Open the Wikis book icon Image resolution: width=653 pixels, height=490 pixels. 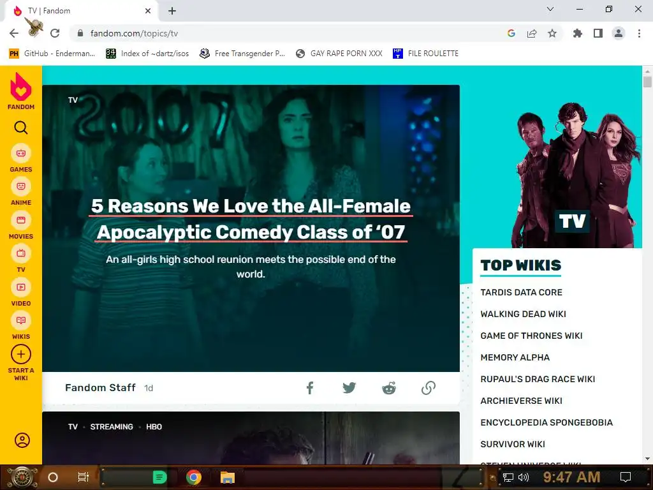(21, 320)
